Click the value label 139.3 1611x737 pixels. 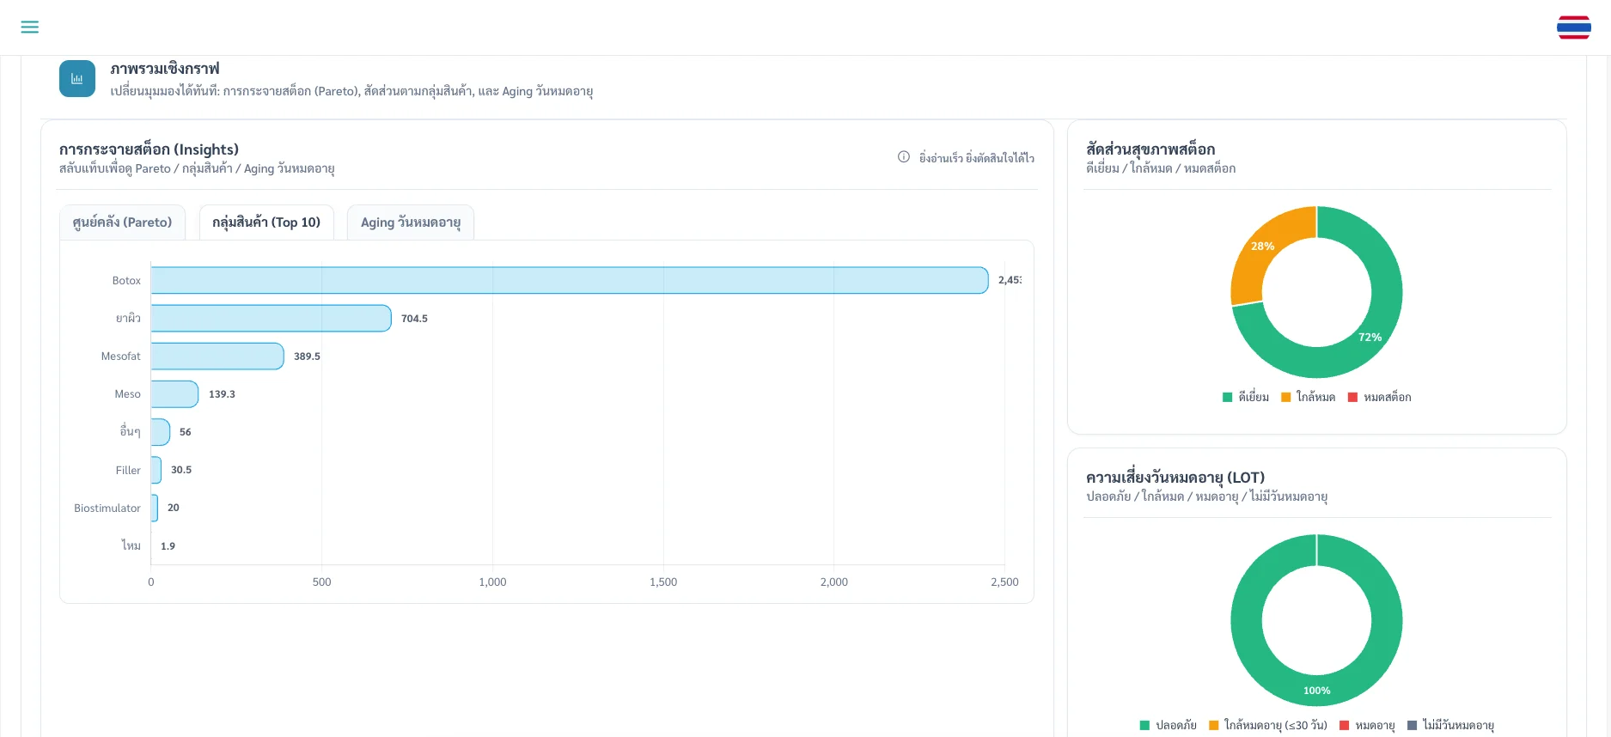pyautogui.click(x=222, y=394)
